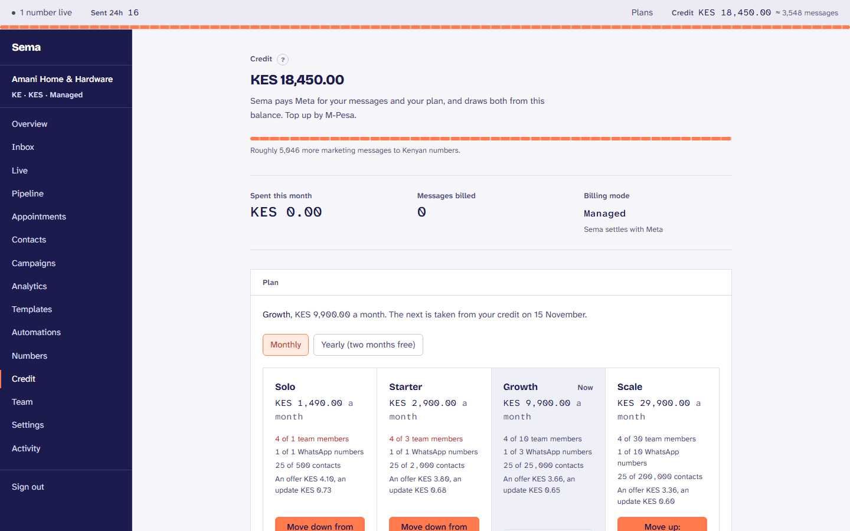The height and width of the screenshot is (531, 850).
Task: Click the Amani Home & Hardware account name
Action: pyautogui.click(x=62, y=79)
